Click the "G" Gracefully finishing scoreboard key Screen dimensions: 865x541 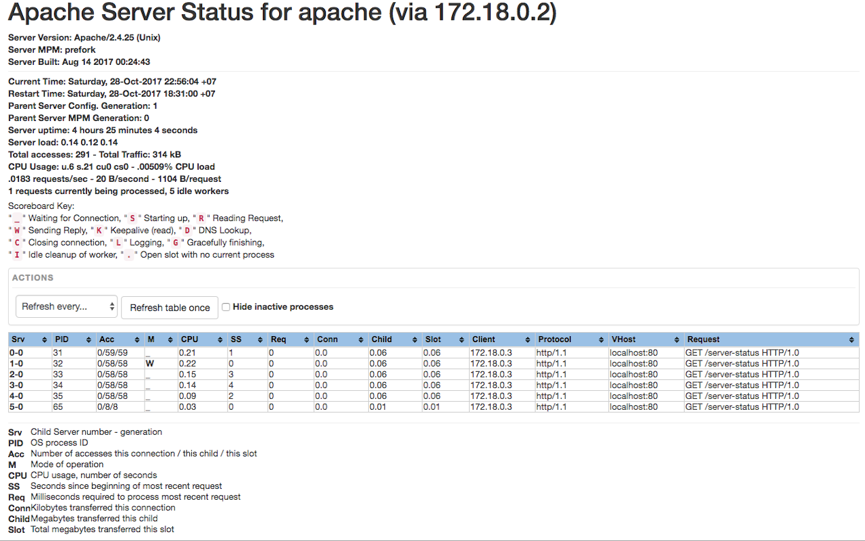[175, 243]
